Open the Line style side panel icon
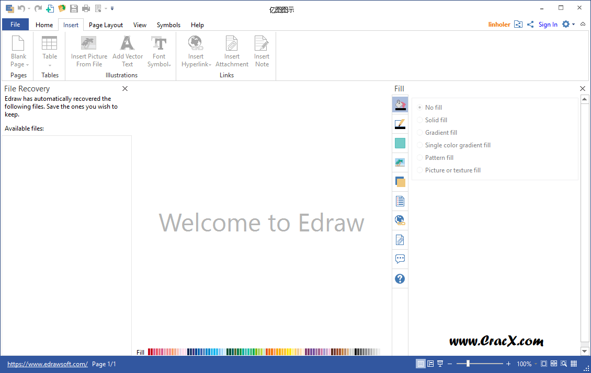The image size is (591, 373). coord(400,124)
